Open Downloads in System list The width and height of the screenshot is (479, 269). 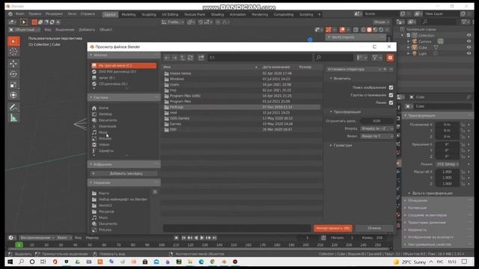point(107,126)
